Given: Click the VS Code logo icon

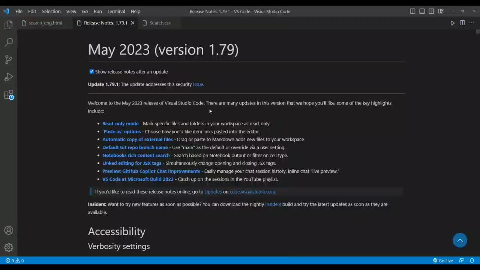Looking at the screenshot, I should [6, 11].
